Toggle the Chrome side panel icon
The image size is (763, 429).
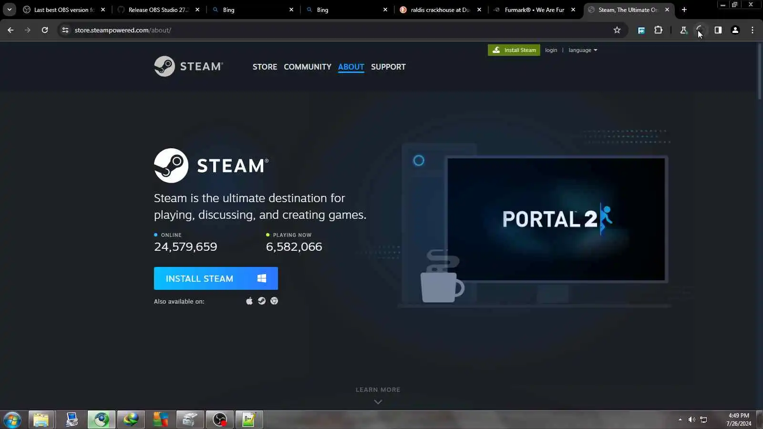pos(718,30)
